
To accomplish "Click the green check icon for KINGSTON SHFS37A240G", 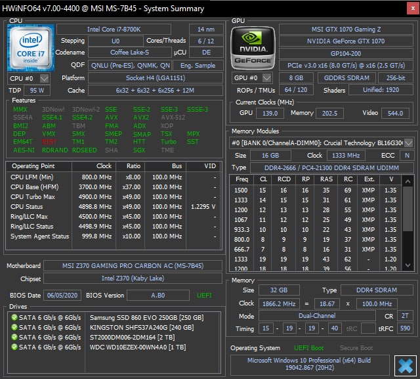I will (x=14, y=327).
